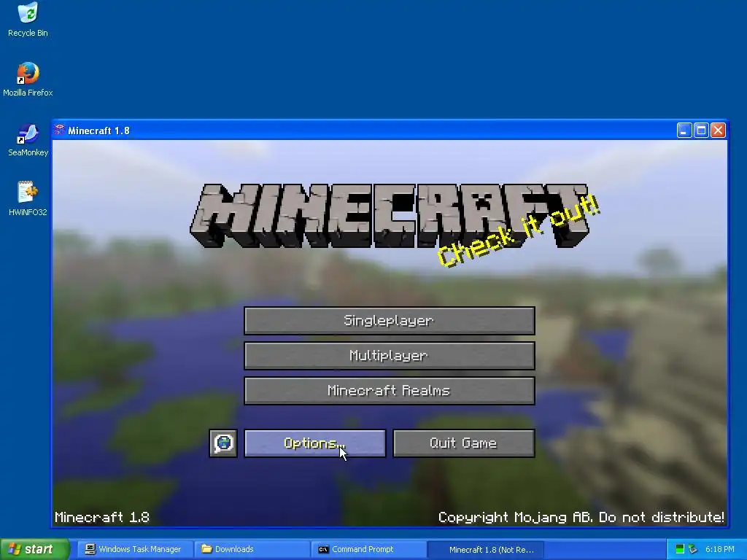The width and height of the screenshot is (747, 560).
Task: Click the Minecraft window title bar icon
Action: pos(60,130)
